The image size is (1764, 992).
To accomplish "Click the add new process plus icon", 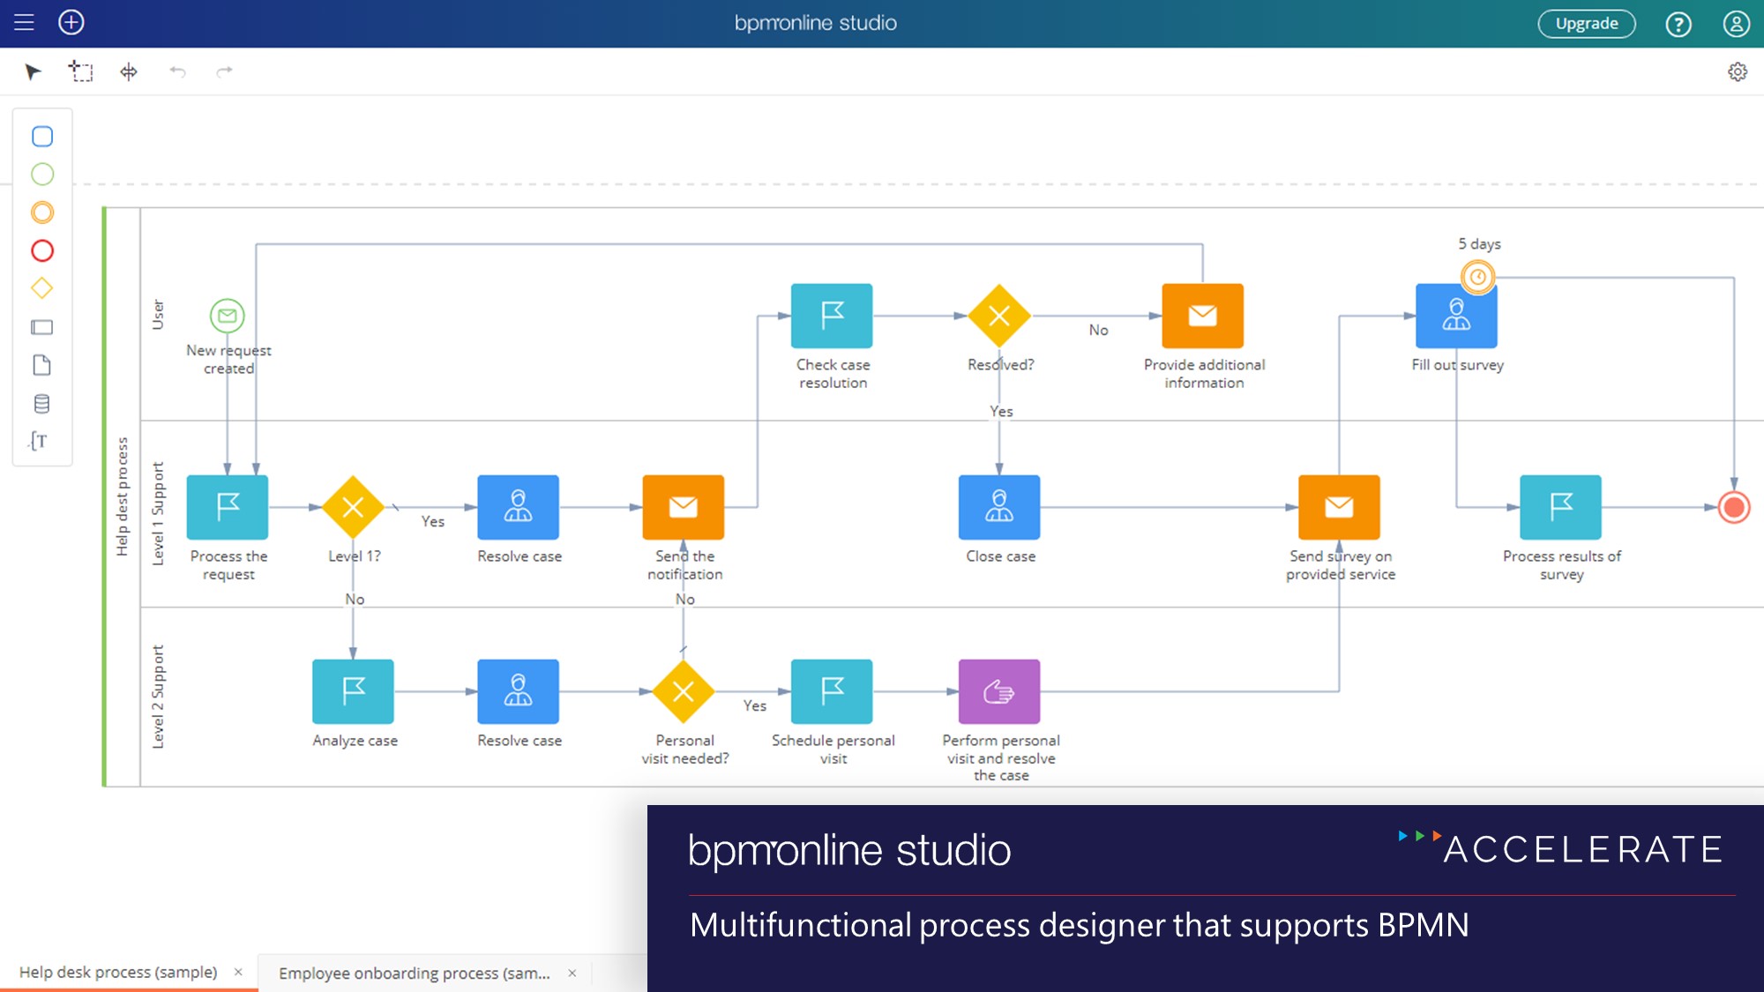I will click(x=71, y=23).
